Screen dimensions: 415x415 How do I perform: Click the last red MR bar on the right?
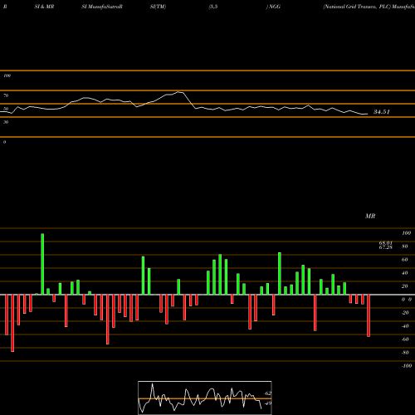tap(369, 315)
